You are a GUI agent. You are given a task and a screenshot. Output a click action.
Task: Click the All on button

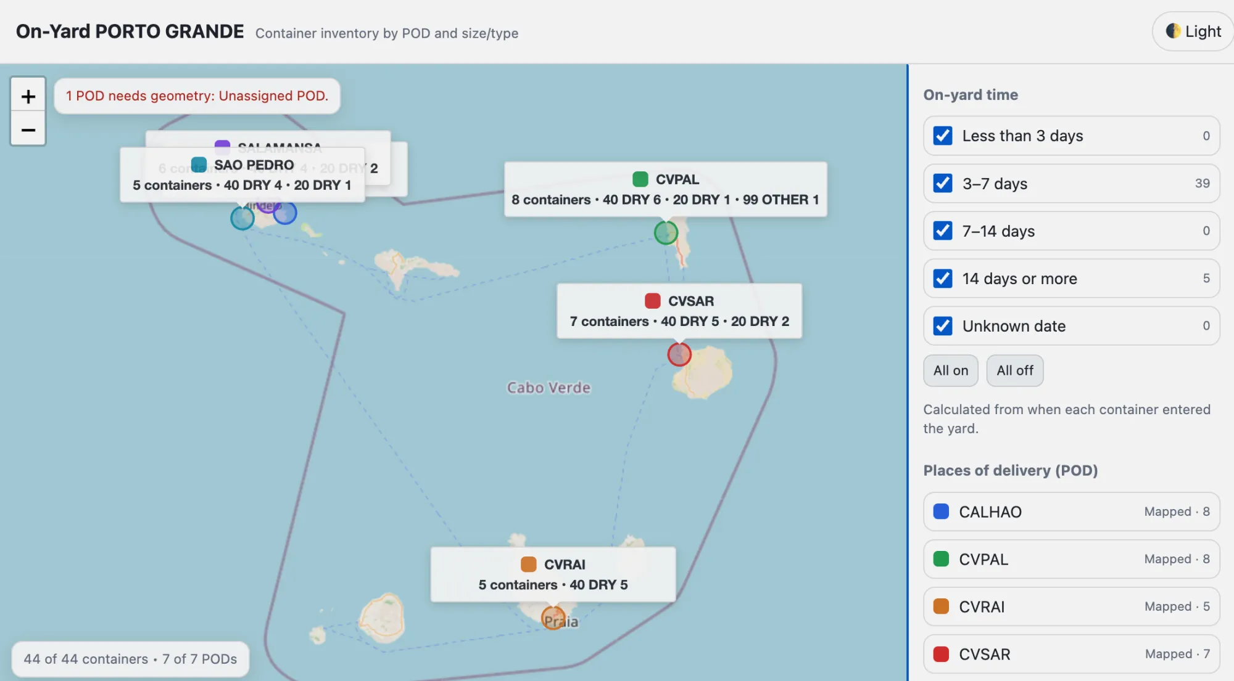[x=951, y=370]
